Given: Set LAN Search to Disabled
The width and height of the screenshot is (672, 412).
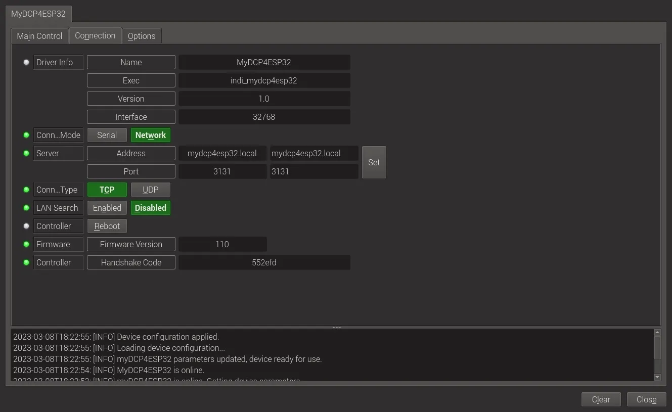Looking at the screenshot, I should coord(151,208).
